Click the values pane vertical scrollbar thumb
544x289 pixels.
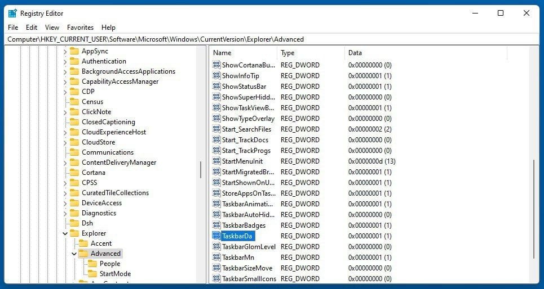[x=534, y=209]
